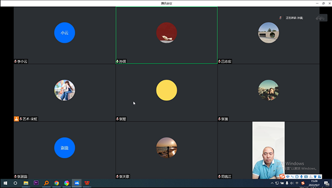The height and width of the screenshot is (188, 332).
Task: Click the '正在讲话' speaking indicator text
Action: pyautogui.click(x=294, y=18)
